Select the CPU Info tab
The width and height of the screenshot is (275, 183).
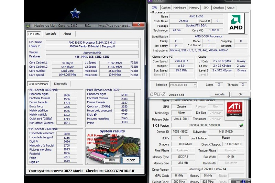coord(34,34)
